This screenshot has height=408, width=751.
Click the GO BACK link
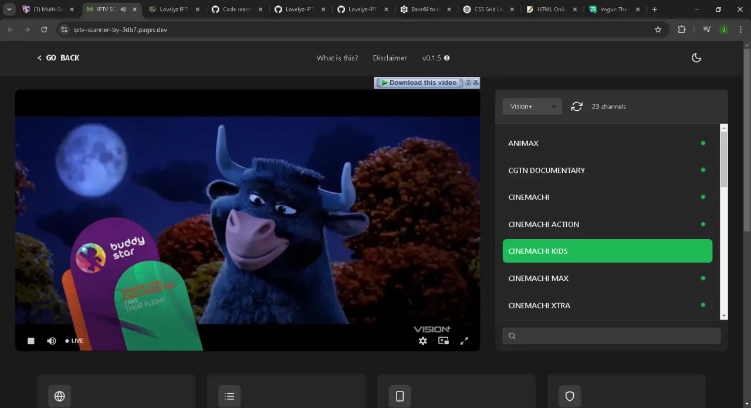[58, 57]
